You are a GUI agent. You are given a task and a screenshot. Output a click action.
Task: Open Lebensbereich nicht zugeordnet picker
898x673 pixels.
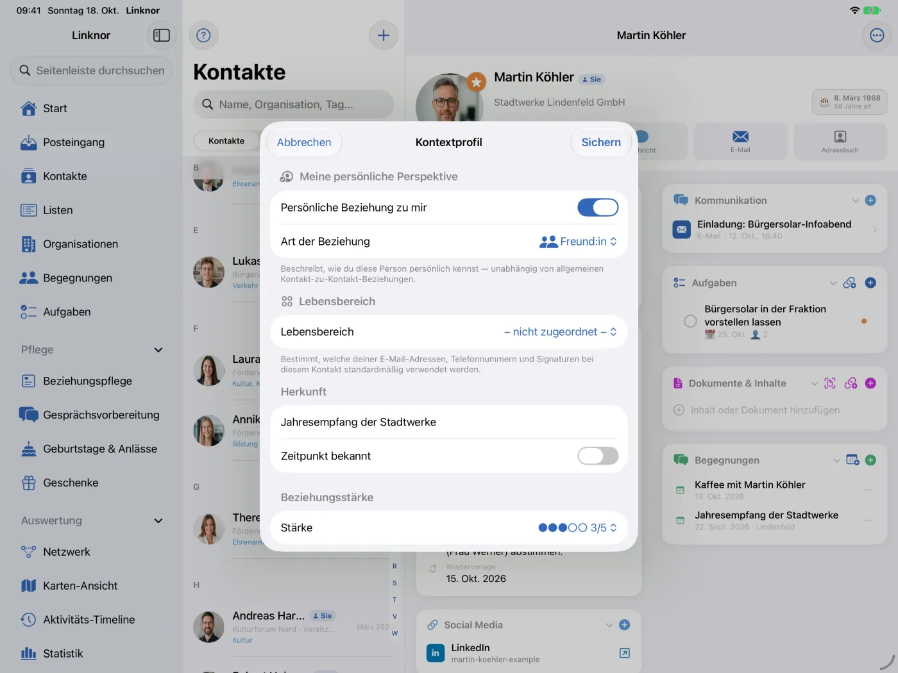(x=561, y=332)
